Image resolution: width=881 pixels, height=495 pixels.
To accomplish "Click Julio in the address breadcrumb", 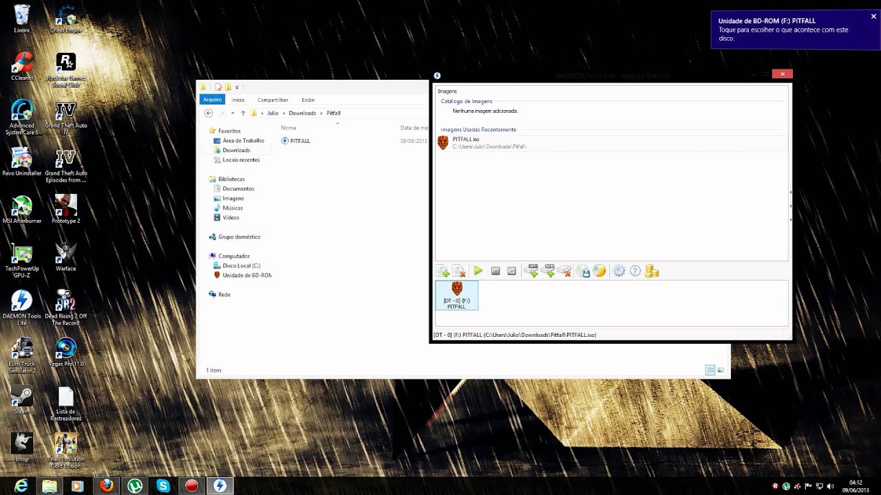I will tap(273, 113).
